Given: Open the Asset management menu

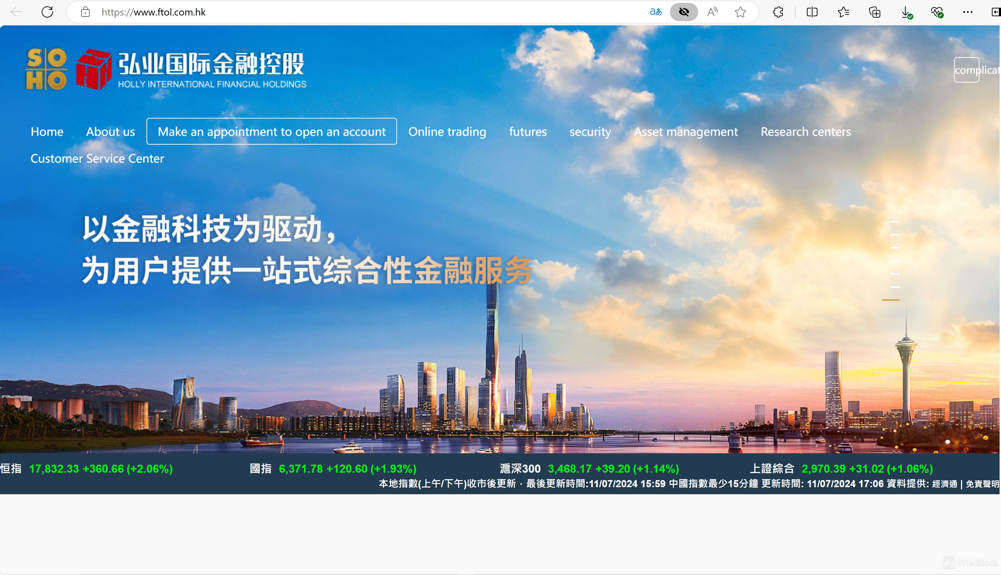Looking at the screenshot, I should pyautogui.click(x=686, y=132).
